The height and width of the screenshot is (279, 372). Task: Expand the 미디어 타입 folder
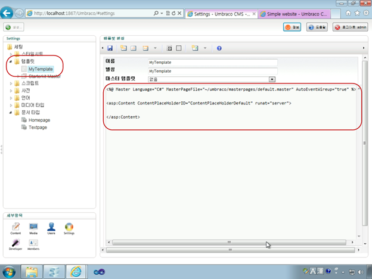tap(11, 105)
